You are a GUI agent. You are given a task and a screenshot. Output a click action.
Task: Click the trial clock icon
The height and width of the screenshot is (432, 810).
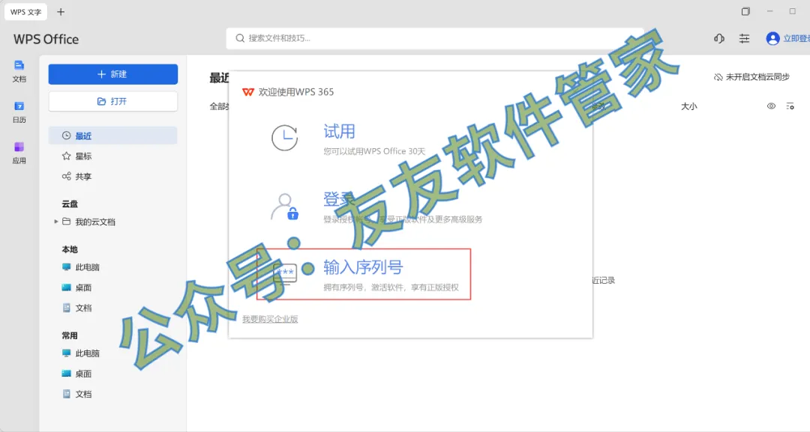coord(285,138)
